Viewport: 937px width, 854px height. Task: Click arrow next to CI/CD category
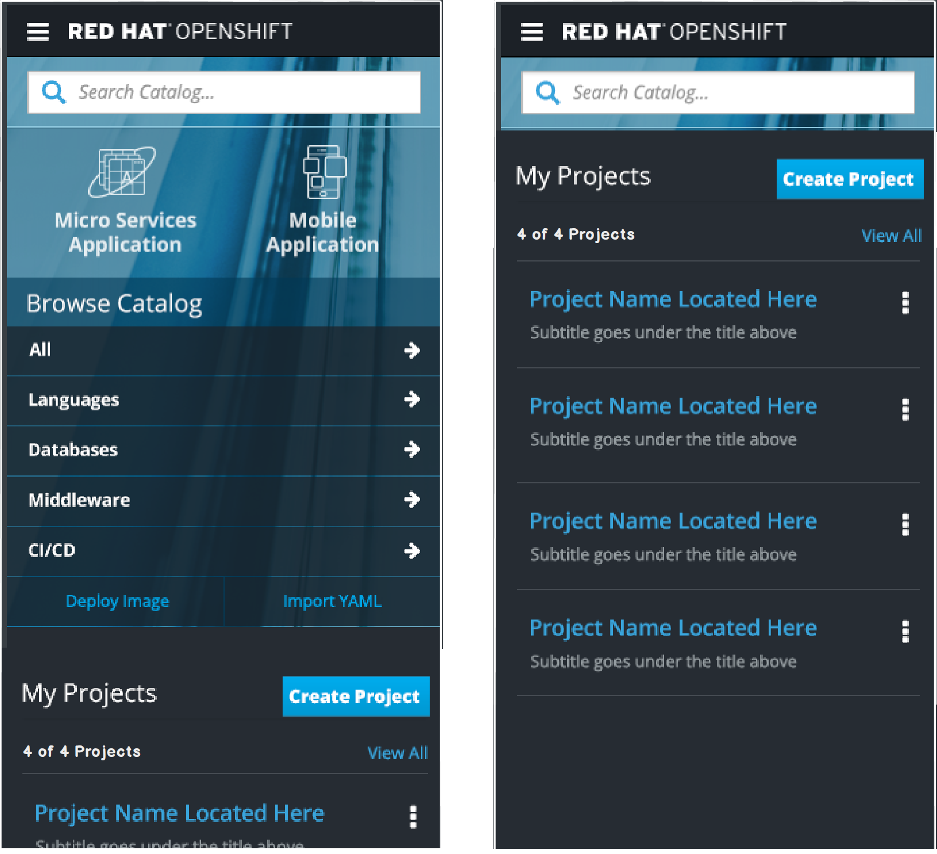point(412,551)
